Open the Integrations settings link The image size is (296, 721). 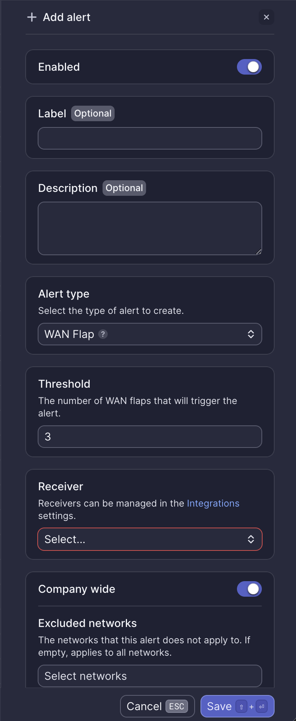[213, 503]
